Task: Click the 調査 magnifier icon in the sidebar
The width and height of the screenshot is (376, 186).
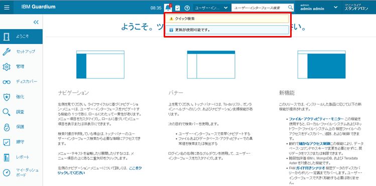Action: pos(7,112)
